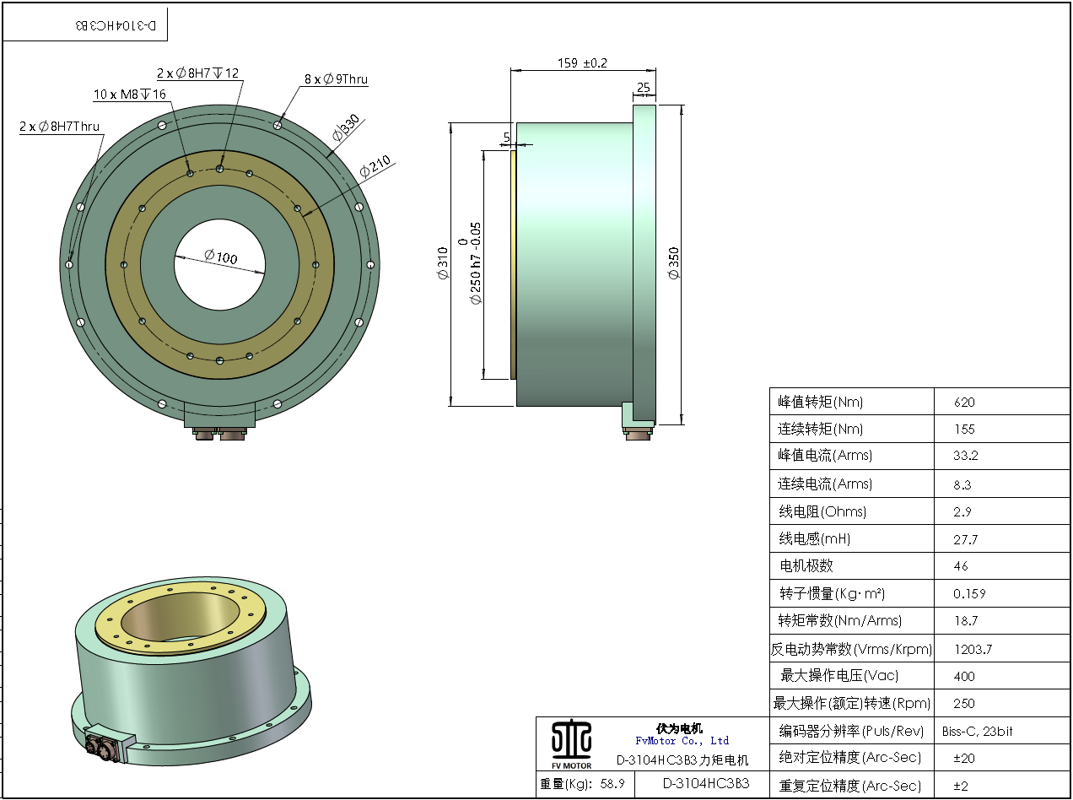Click the 'D-3104HC3B3力矩电机' title text

(x=682, y=759)
